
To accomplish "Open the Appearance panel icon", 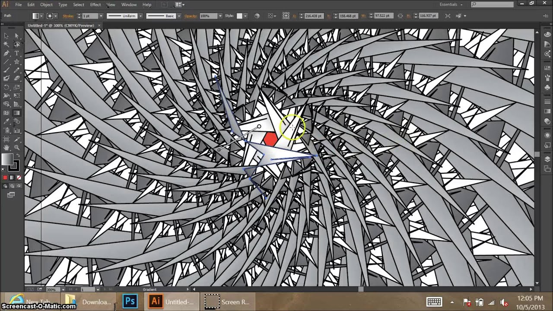I will [547, 135].
